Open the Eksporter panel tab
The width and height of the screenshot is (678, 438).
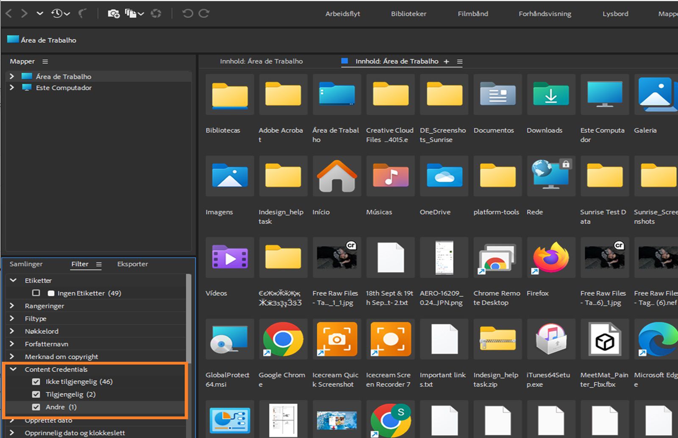(x=133, y=264)
